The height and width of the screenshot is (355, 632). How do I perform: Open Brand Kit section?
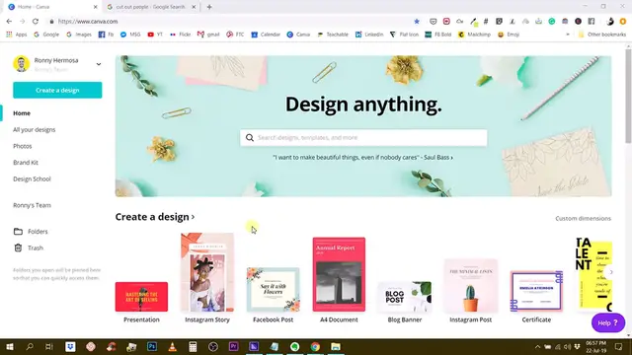(x=26, y=163)
